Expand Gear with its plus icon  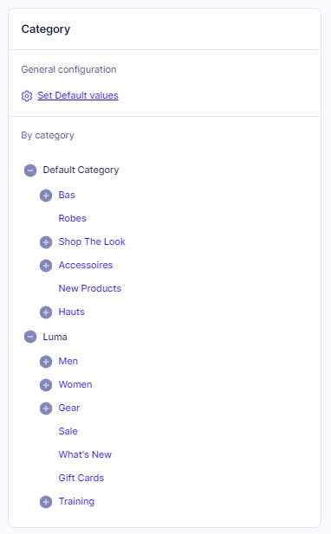point(46,409)
